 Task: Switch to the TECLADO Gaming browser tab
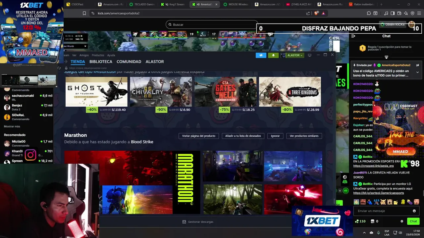point(142,4)
